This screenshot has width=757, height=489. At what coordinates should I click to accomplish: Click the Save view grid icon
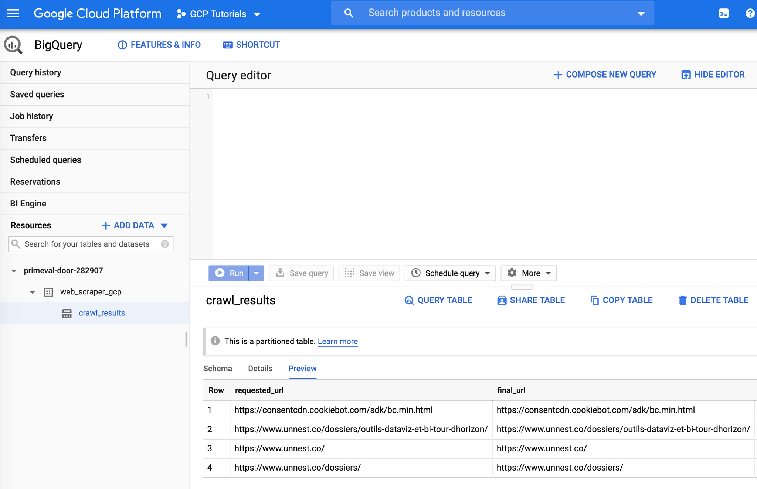click(349, 273)
